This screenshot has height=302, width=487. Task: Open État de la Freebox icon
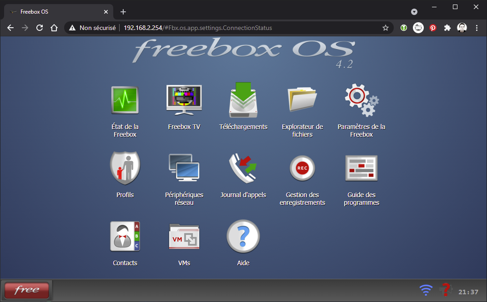tap(125, 100)
